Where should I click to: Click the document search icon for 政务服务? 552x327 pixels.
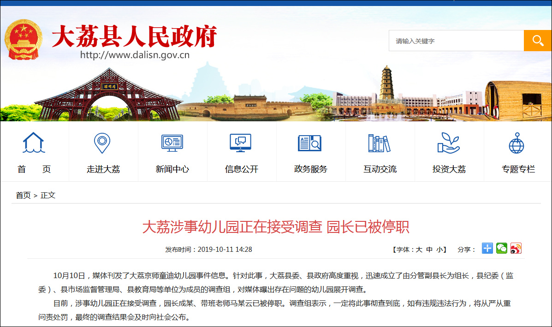pyautogui.click(x=309, y=143)
